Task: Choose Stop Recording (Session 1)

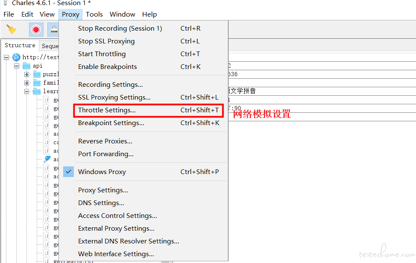Action: (143, 29)
